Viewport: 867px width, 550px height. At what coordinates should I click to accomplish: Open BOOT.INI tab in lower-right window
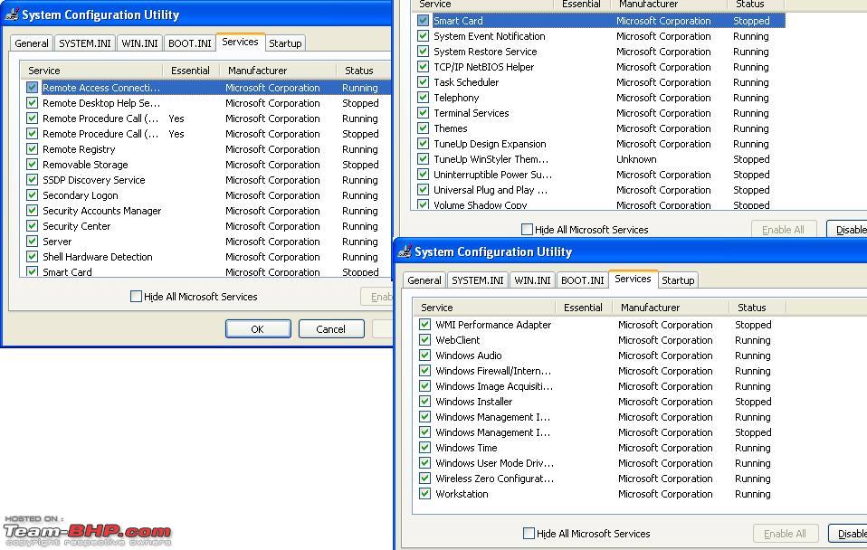point(582,280)
